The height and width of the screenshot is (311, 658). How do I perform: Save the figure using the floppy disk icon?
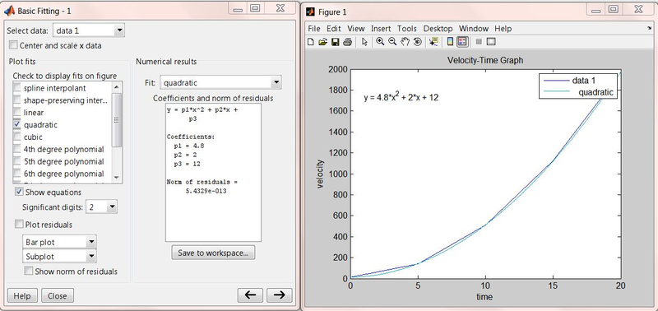click(335, 42)
